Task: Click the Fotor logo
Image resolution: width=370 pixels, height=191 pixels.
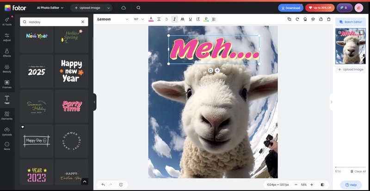Action: [15, 8]
